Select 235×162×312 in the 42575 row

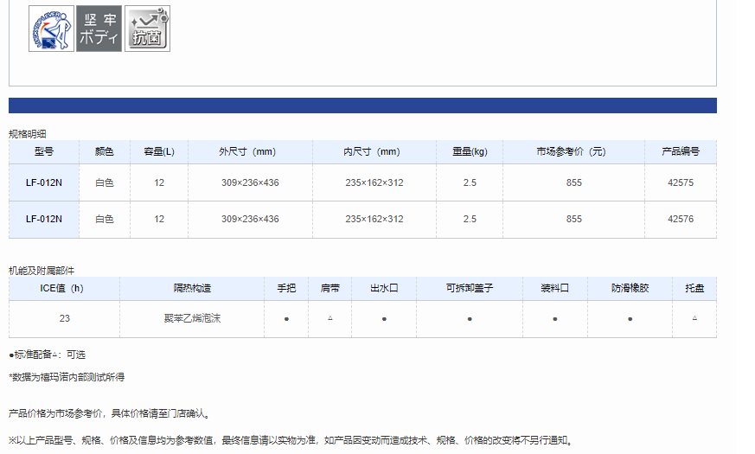(x=374, y=183)
